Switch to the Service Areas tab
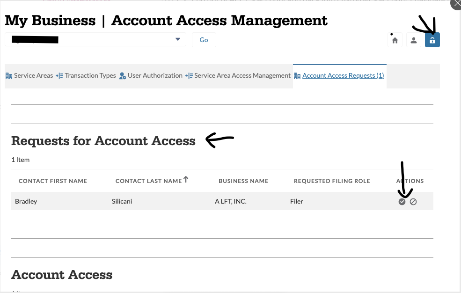The width and height of the screenshot is (461, 293). 29,76
